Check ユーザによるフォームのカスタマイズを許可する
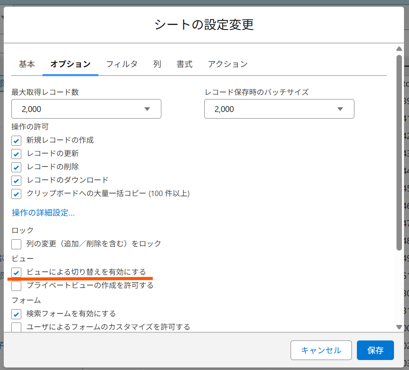This screenshot has width=409, height=370. (x=16, y=327)
